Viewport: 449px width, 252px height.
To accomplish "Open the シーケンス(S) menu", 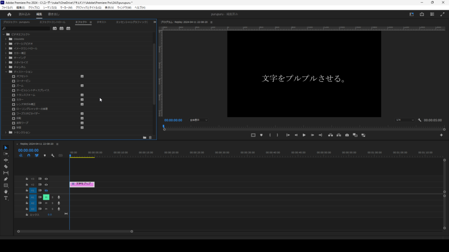I will 50,7.
